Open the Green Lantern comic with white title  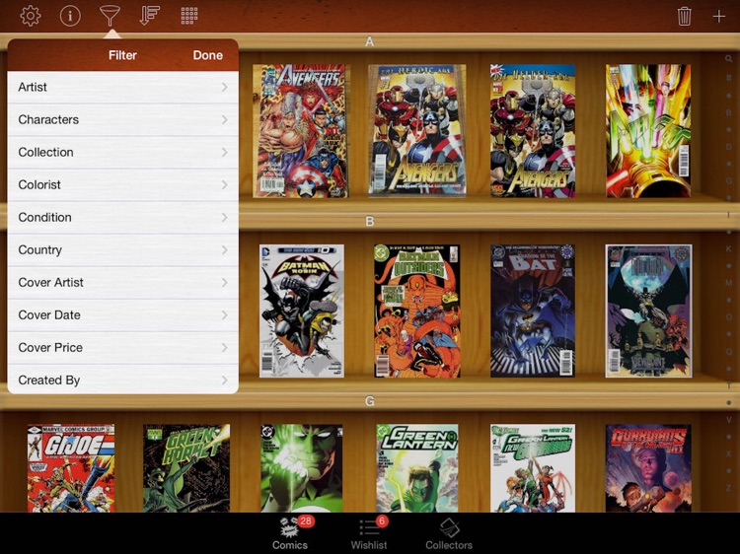click(x=417, y=468)
